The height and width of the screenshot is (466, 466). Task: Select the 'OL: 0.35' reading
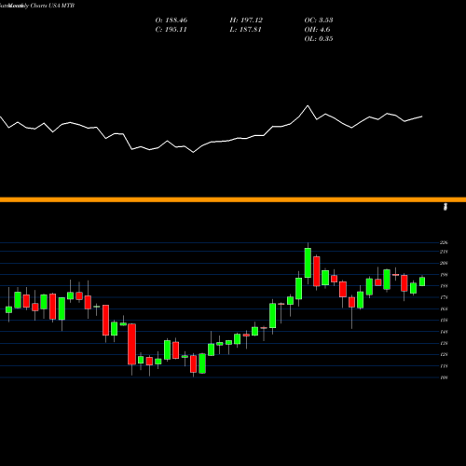[x=319, y=39]
